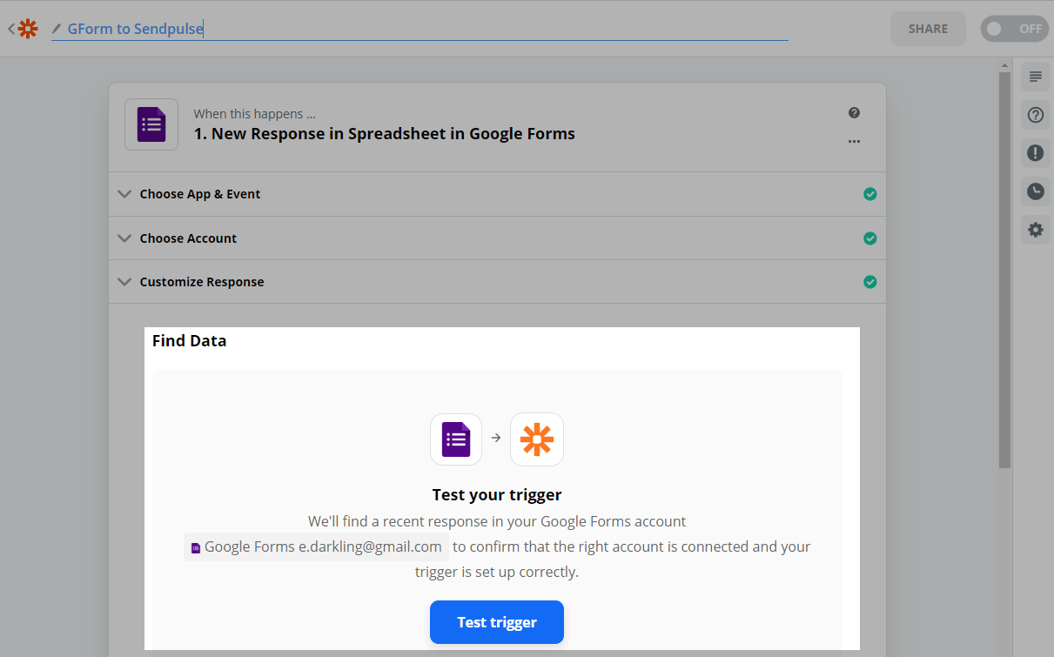Open the notes panel icon in sidebar
1054x657 pixels.
1035,77
